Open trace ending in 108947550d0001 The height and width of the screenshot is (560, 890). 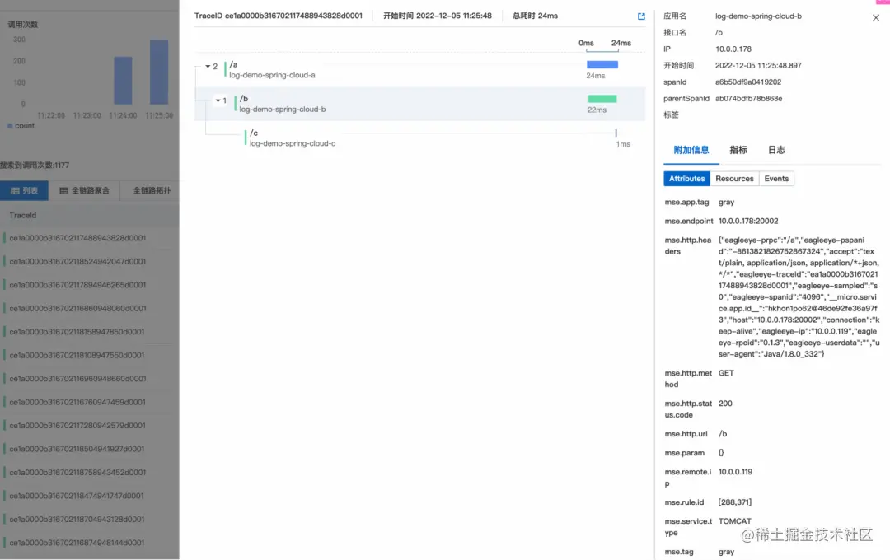(x=77, y=355)
